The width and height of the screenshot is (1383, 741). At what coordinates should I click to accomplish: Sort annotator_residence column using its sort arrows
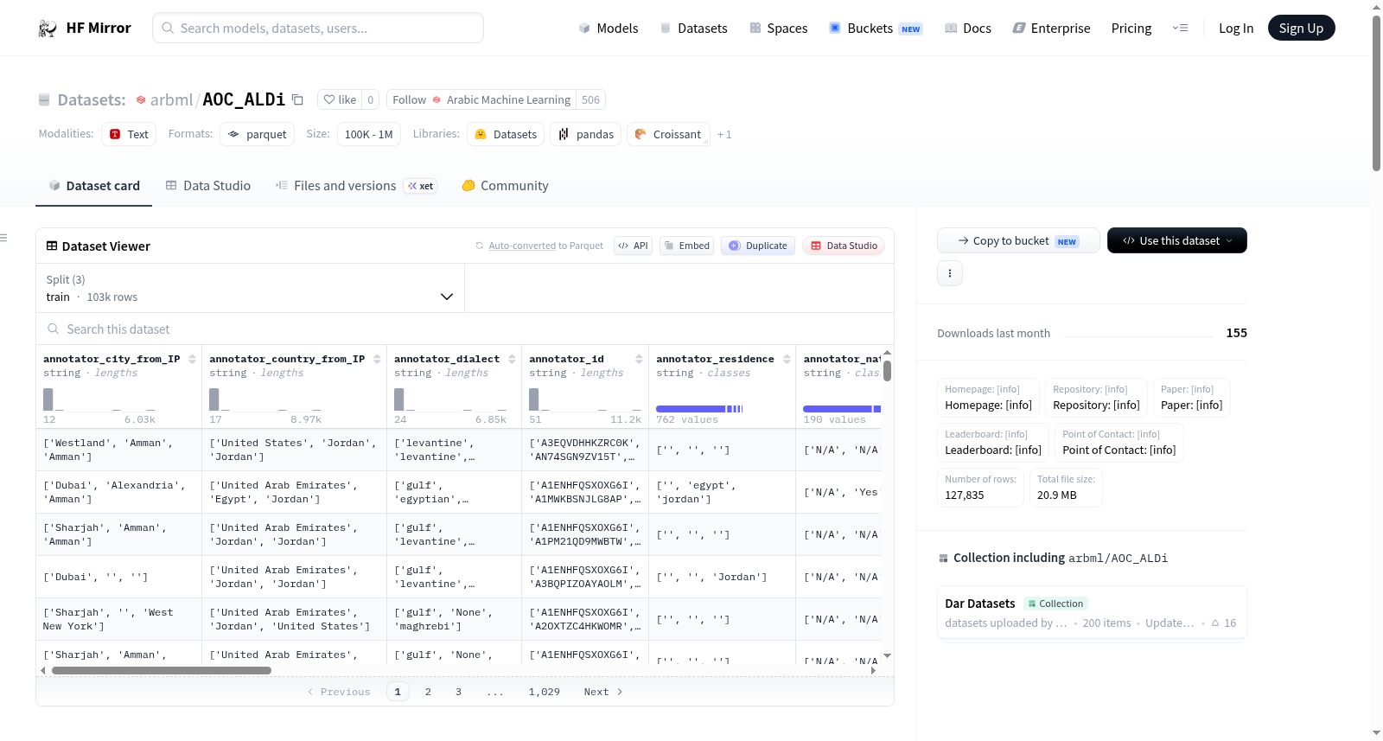click(787, 359)
